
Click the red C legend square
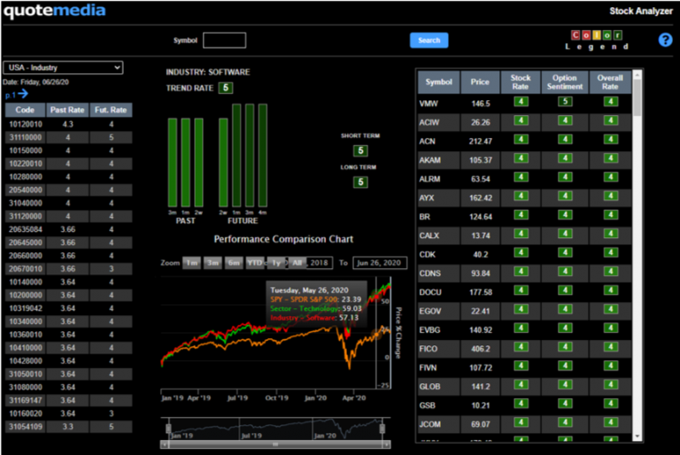576,35
